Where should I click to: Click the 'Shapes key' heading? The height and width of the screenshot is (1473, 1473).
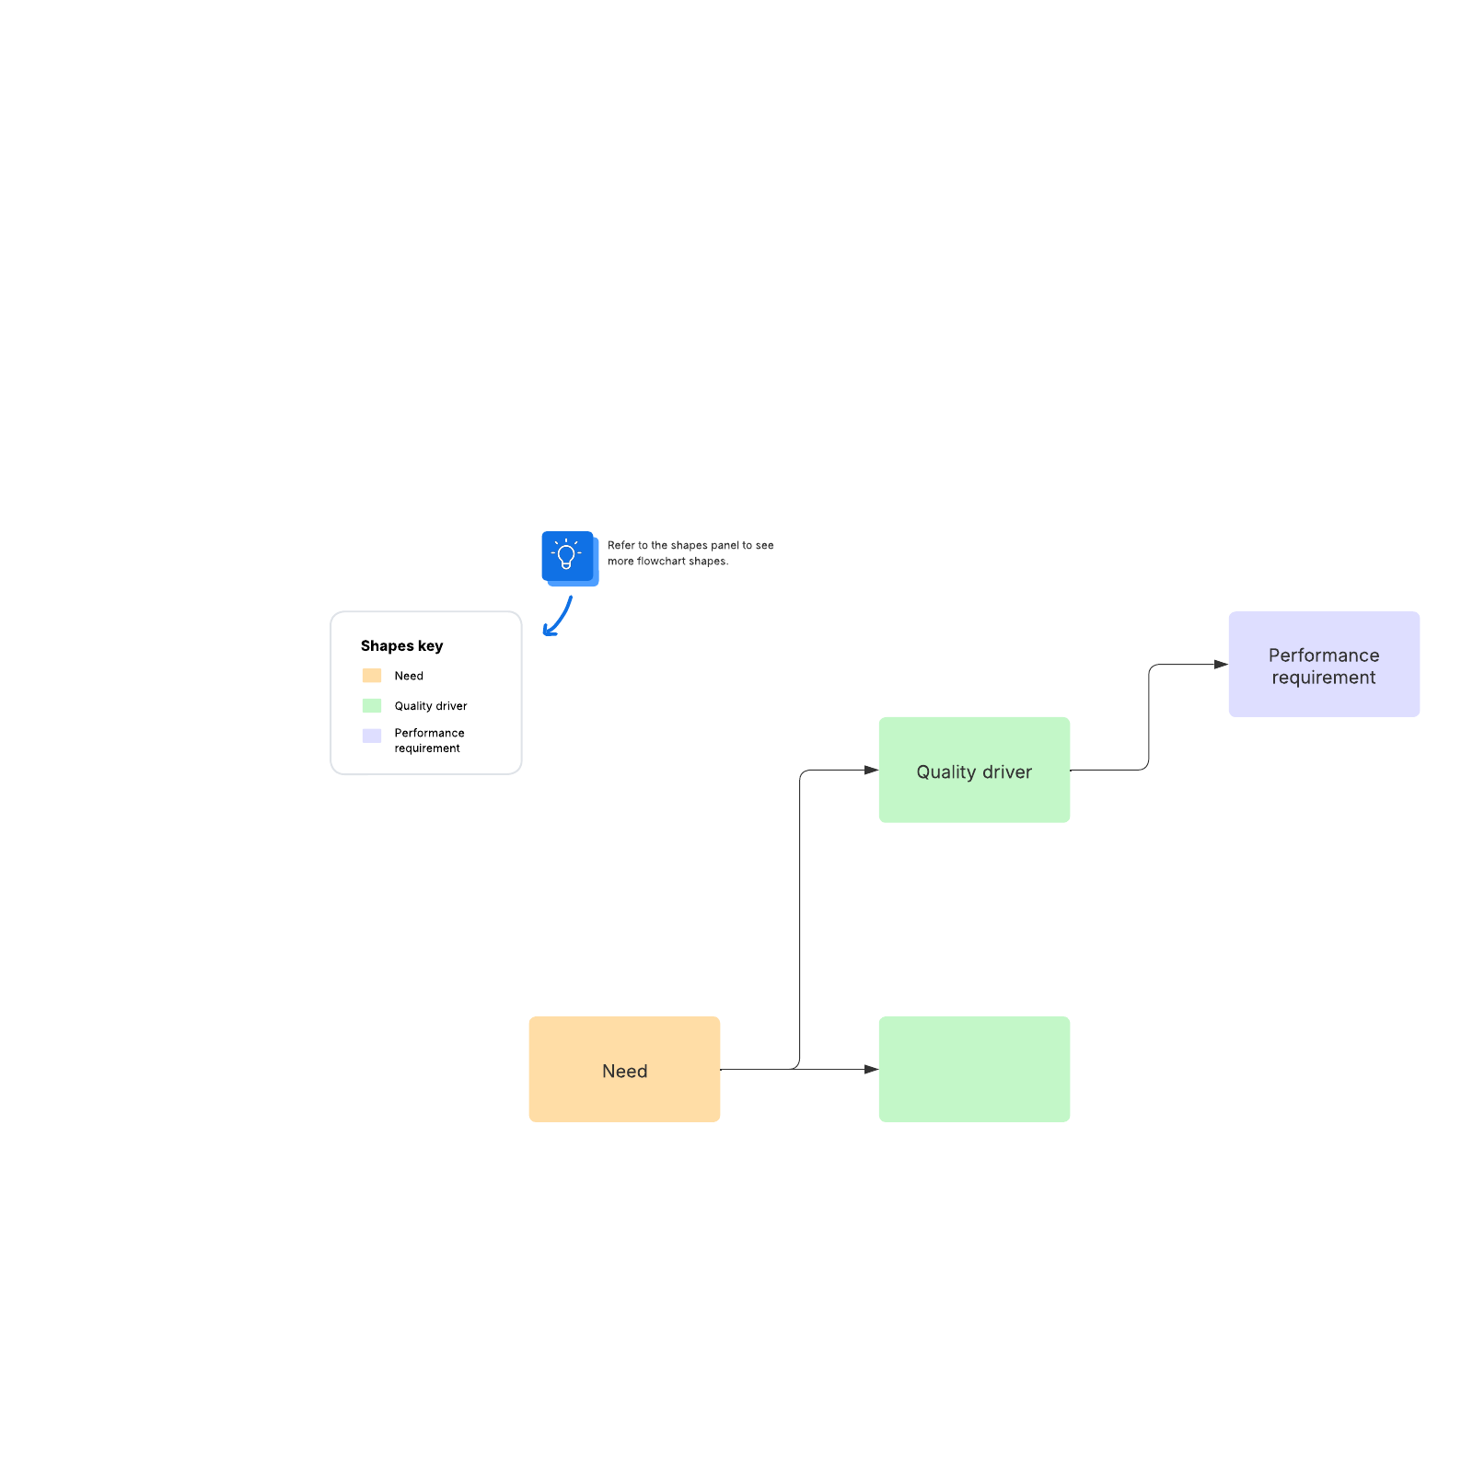(x=401, y=645)
